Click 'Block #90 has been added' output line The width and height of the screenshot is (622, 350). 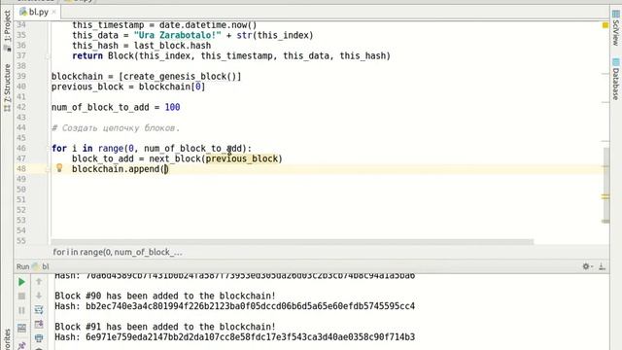point(165,296)
